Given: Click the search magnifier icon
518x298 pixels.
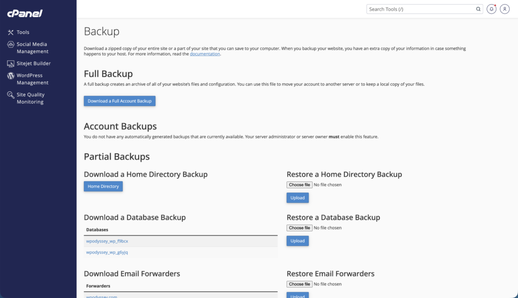Looking at the screenshot, I should [478, 9].
